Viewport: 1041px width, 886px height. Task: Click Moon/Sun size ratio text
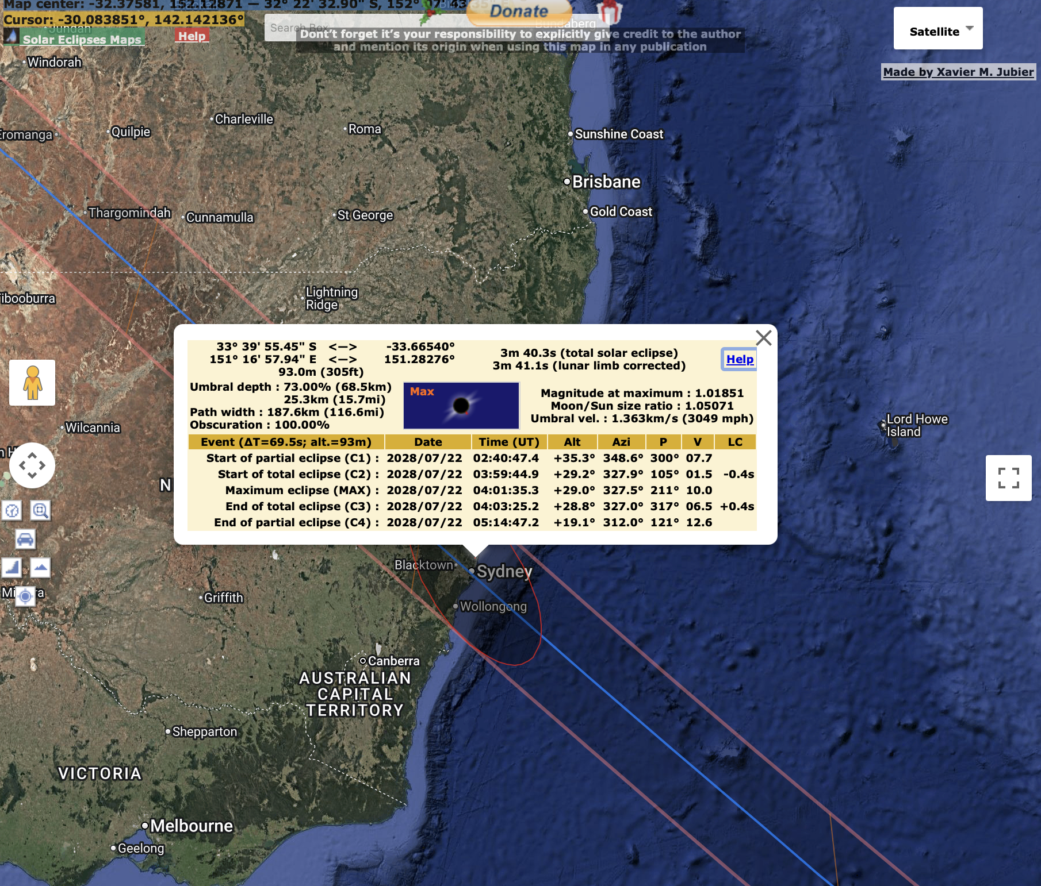(x=642, y=406)
